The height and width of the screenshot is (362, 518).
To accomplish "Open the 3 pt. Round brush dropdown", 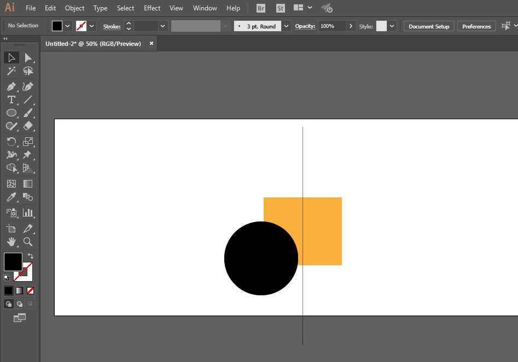I will [x=287, y=26].
